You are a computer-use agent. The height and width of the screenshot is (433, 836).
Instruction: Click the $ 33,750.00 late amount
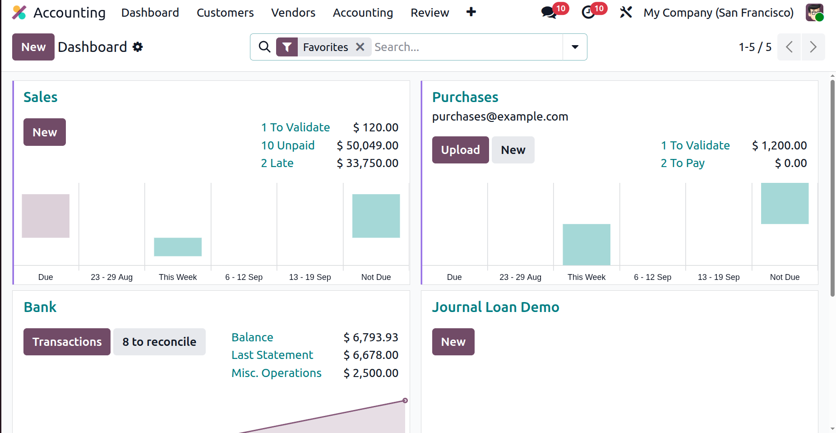pyautogui.click(x=367, y=163)
